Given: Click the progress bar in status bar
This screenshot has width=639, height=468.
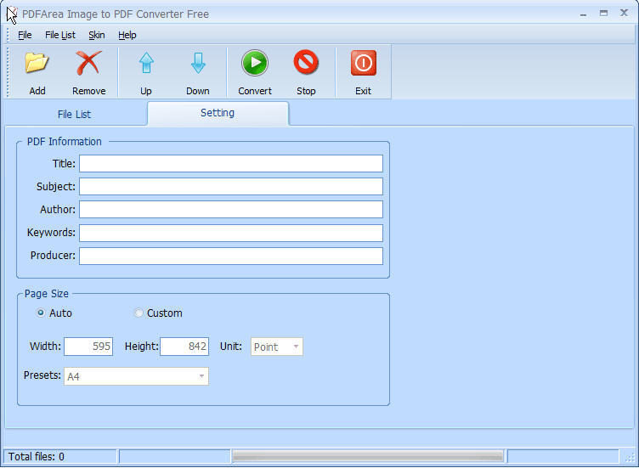Looking at the screenshot, I should (x=368, y=457).
